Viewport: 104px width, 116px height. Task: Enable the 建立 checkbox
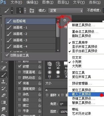(19, 105)
